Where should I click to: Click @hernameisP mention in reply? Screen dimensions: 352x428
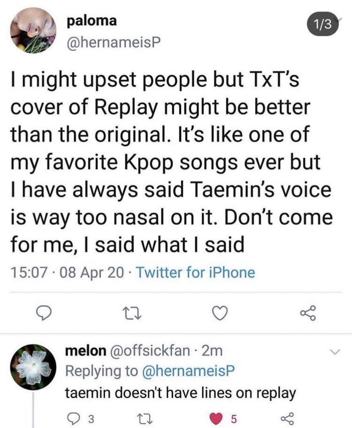pos(189,371)
